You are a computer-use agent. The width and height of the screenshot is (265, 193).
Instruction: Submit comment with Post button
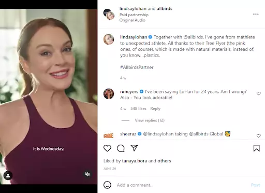256,185
